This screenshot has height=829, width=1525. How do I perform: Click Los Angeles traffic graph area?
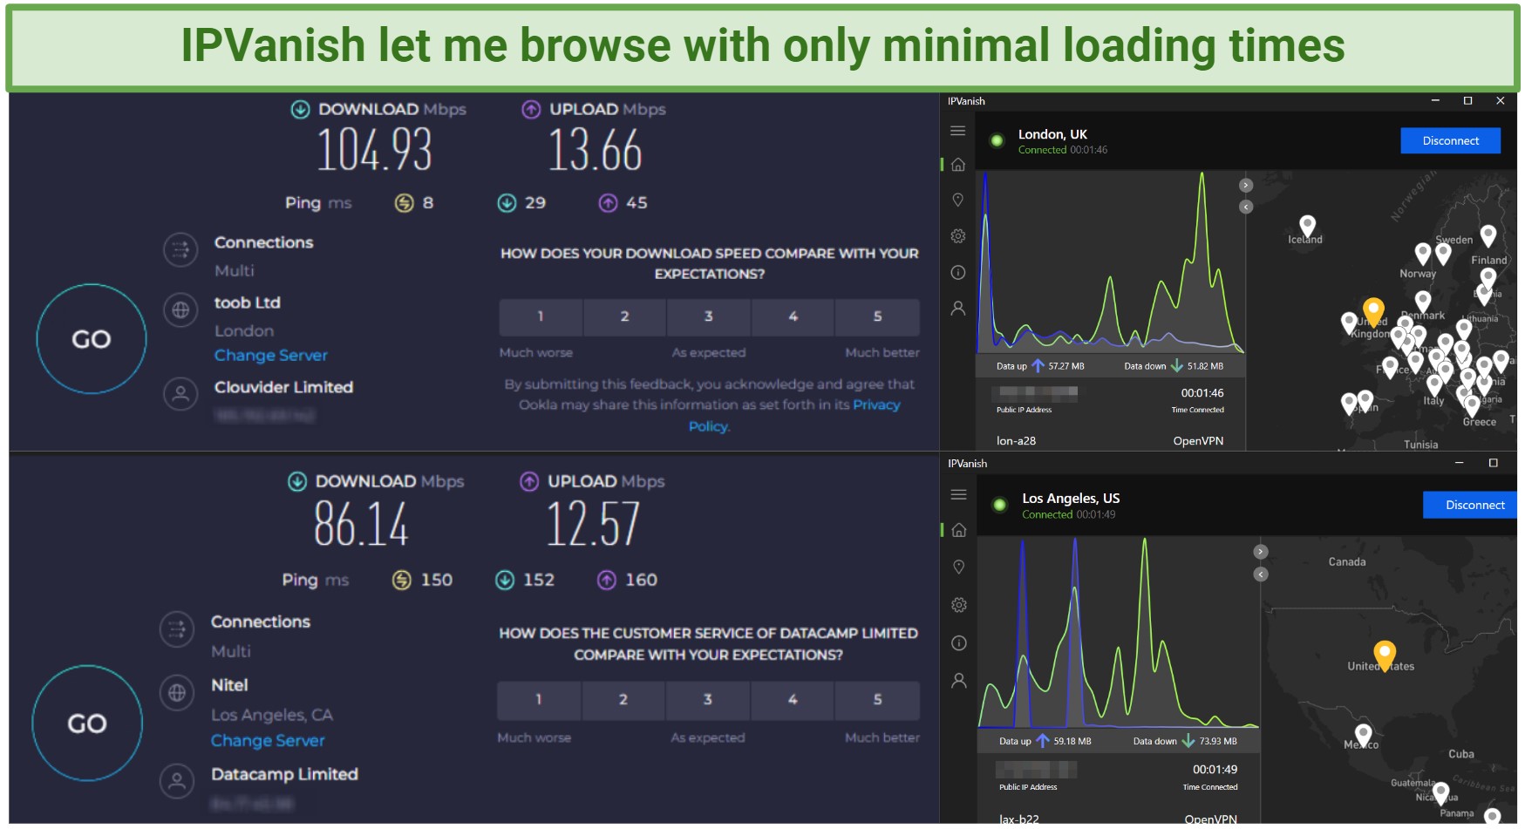pos(1118,632)
